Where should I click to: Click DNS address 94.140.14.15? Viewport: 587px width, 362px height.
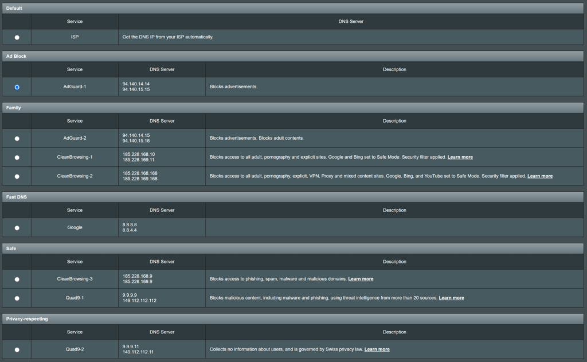click(x=136, y=135)
